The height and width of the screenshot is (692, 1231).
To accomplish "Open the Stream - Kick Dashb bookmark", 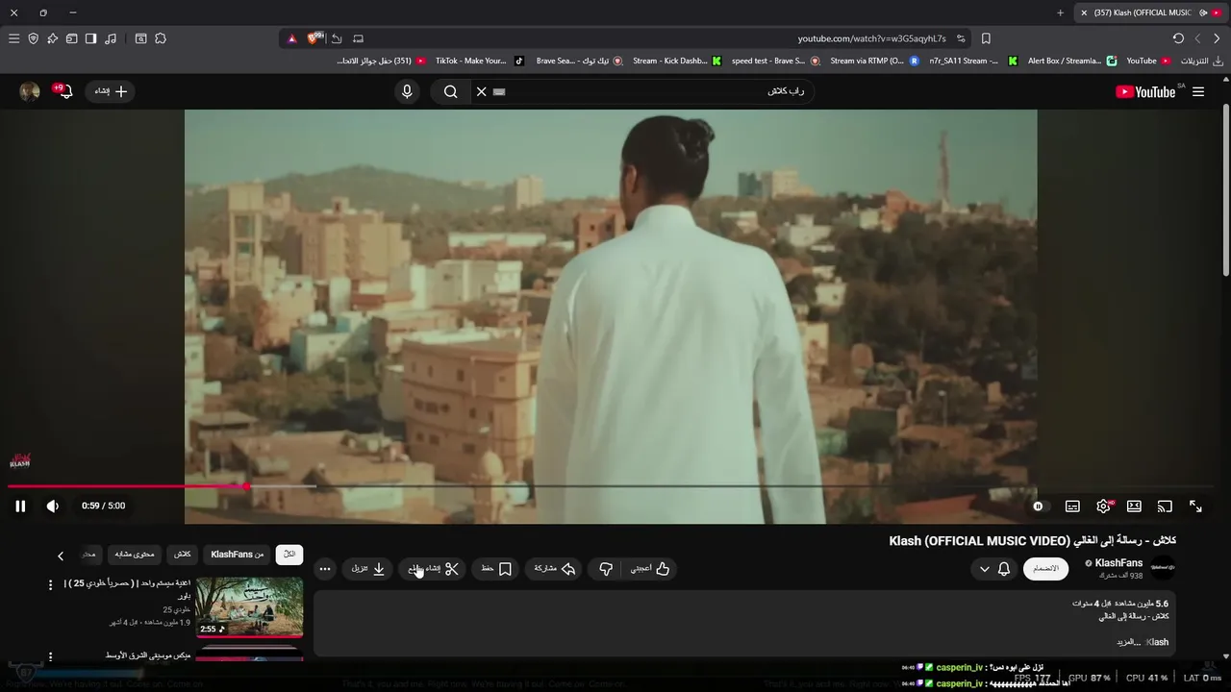I will (676, 61).
